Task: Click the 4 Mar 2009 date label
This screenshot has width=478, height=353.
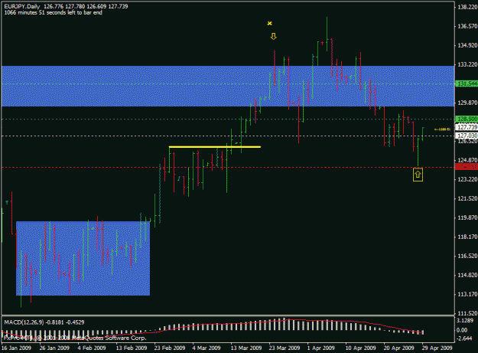Action: point(206,348)
